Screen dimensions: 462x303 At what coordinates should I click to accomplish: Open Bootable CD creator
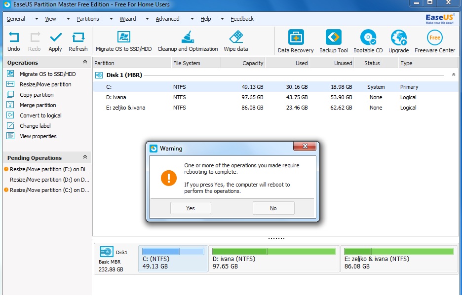point(368,38)
